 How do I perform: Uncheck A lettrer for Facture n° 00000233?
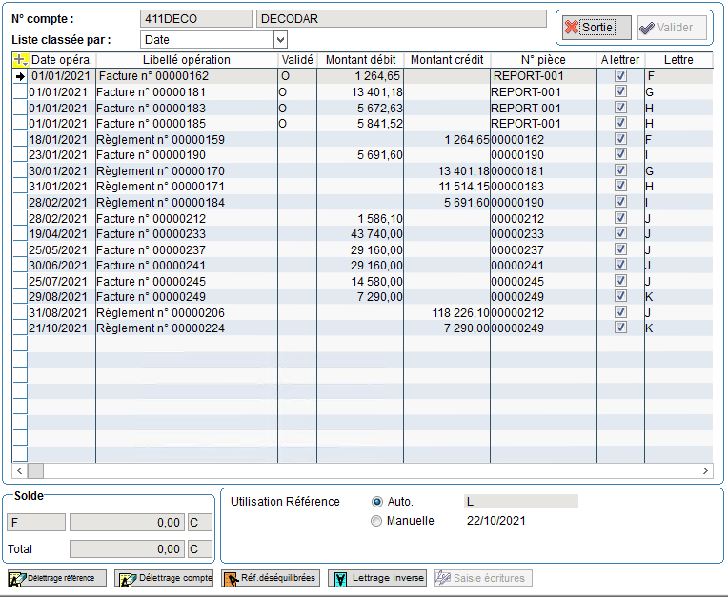coord(620,233)
